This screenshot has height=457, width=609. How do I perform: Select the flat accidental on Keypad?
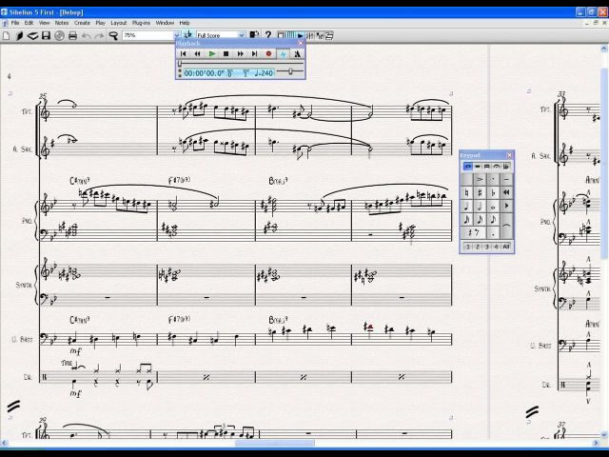point(493,192)
